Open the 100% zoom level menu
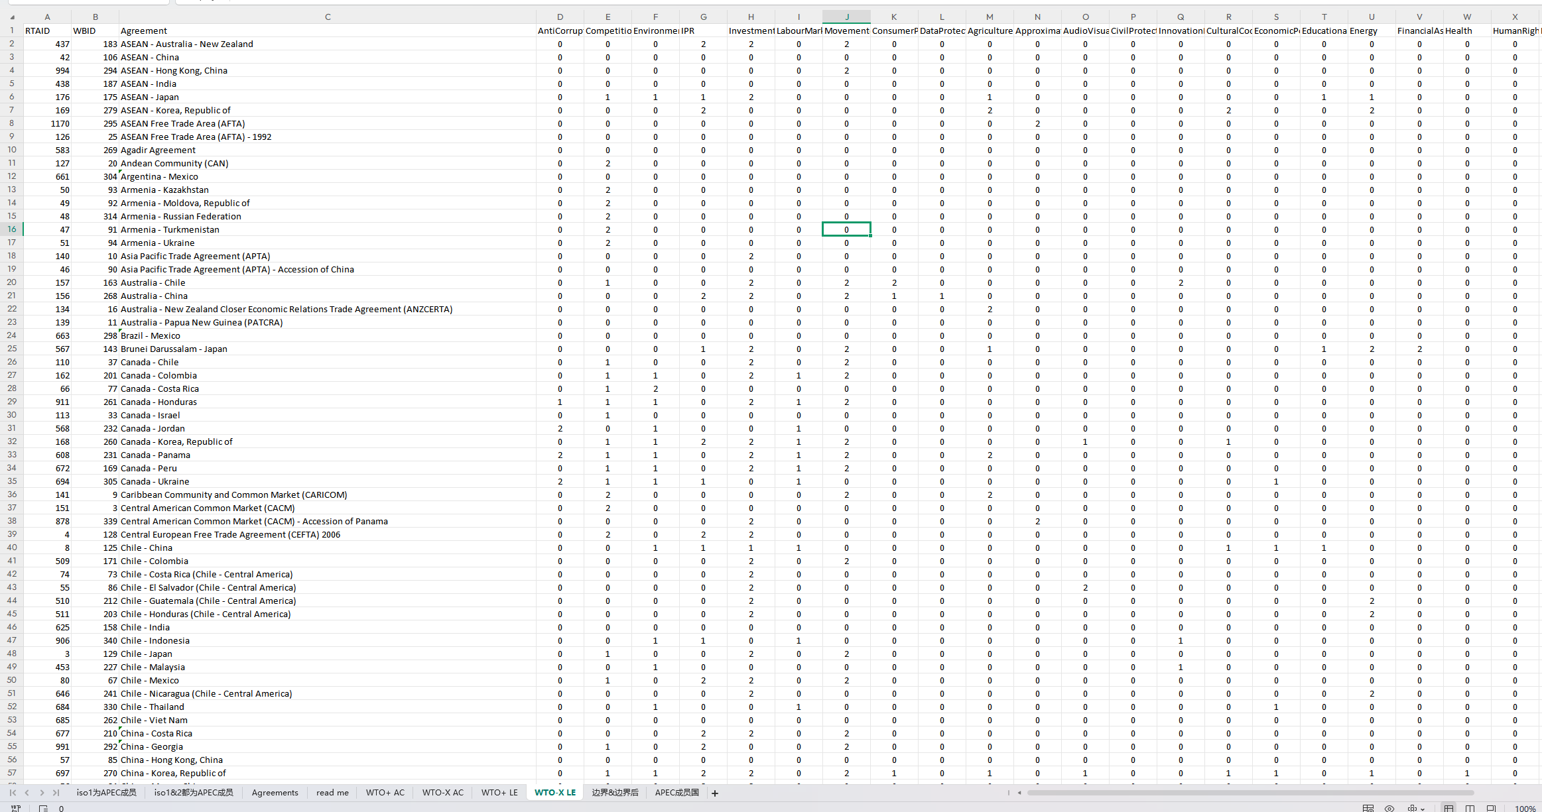The image size is (1542, 812). [x=1525, y=808]
